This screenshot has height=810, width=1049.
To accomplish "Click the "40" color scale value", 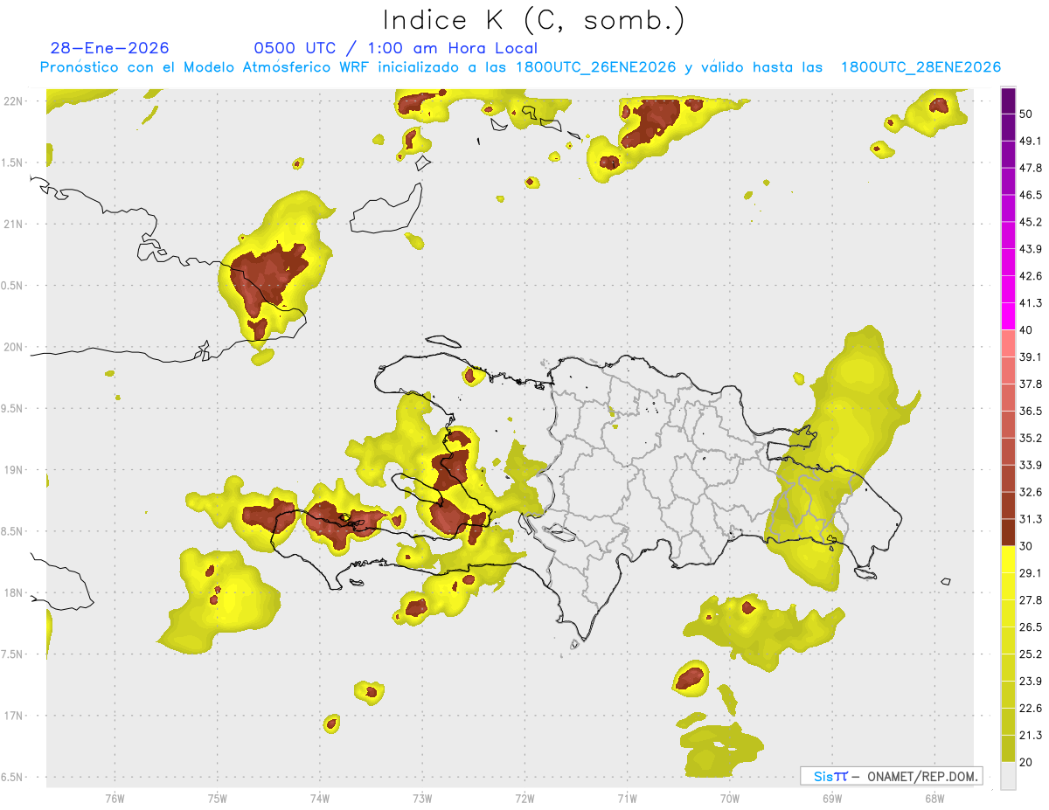I will tap(1026, 330).
